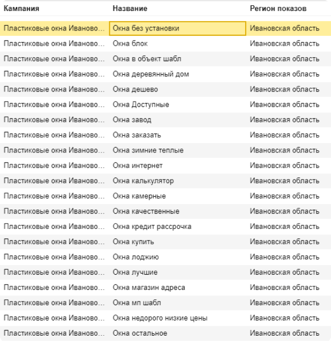Sort by the Название column header

130,9
